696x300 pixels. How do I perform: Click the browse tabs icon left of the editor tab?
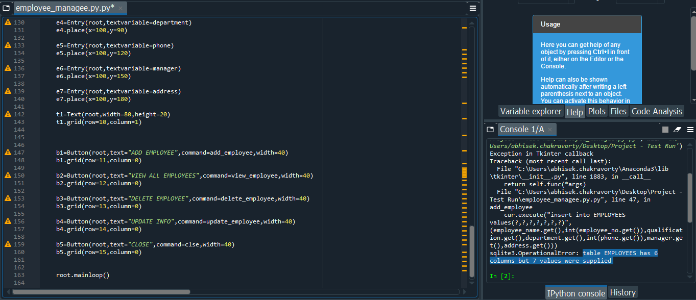point(7,8)
